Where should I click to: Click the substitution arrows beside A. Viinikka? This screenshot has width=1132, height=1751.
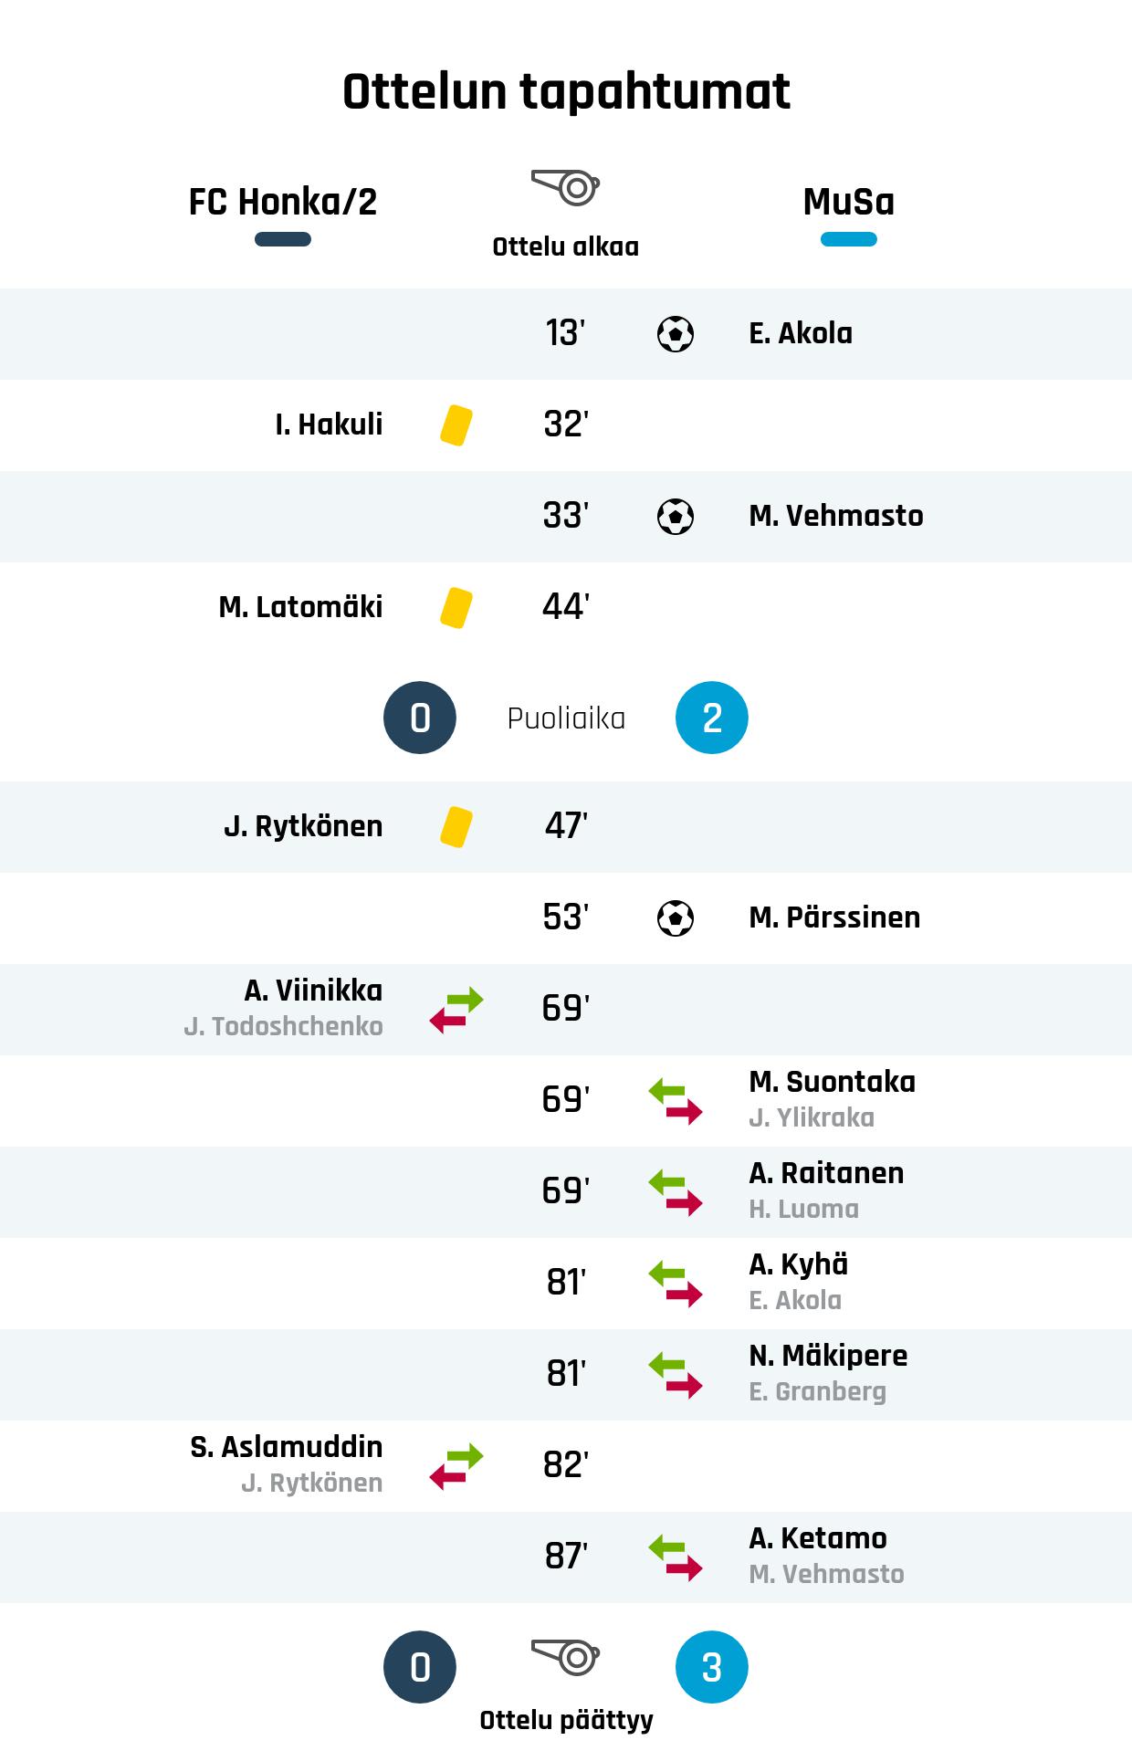456,1010
